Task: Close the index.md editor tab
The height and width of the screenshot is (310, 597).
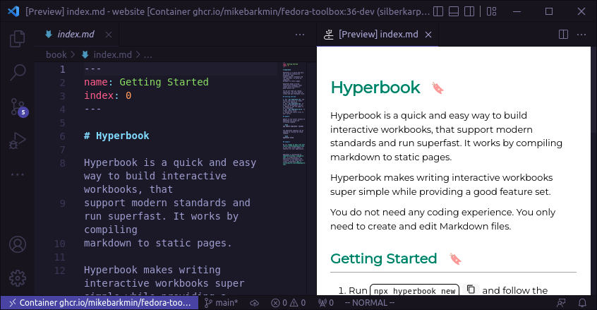Action: point(109,35)
